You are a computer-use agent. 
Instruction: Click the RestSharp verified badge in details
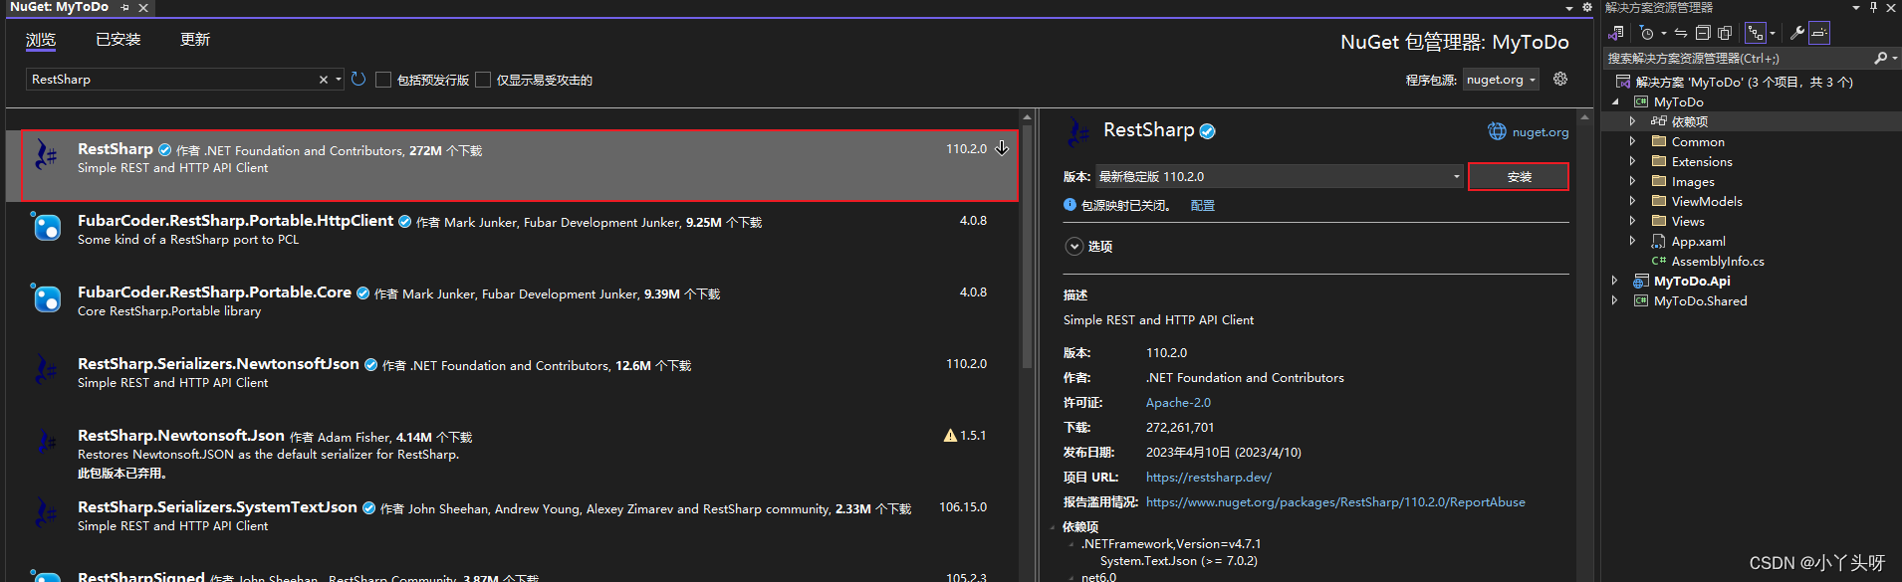pos(1207,131)
